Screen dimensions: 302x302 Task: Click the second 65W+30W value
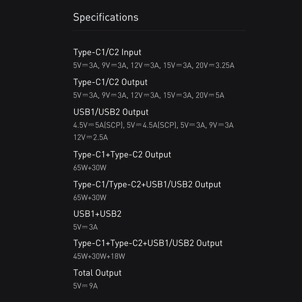click(x=90, y=197)
